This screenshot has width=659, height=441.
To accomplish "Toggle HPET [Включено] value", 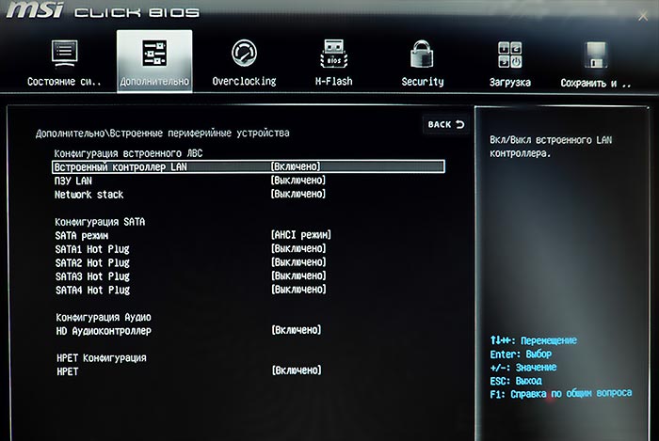I will tap(297, 370).
